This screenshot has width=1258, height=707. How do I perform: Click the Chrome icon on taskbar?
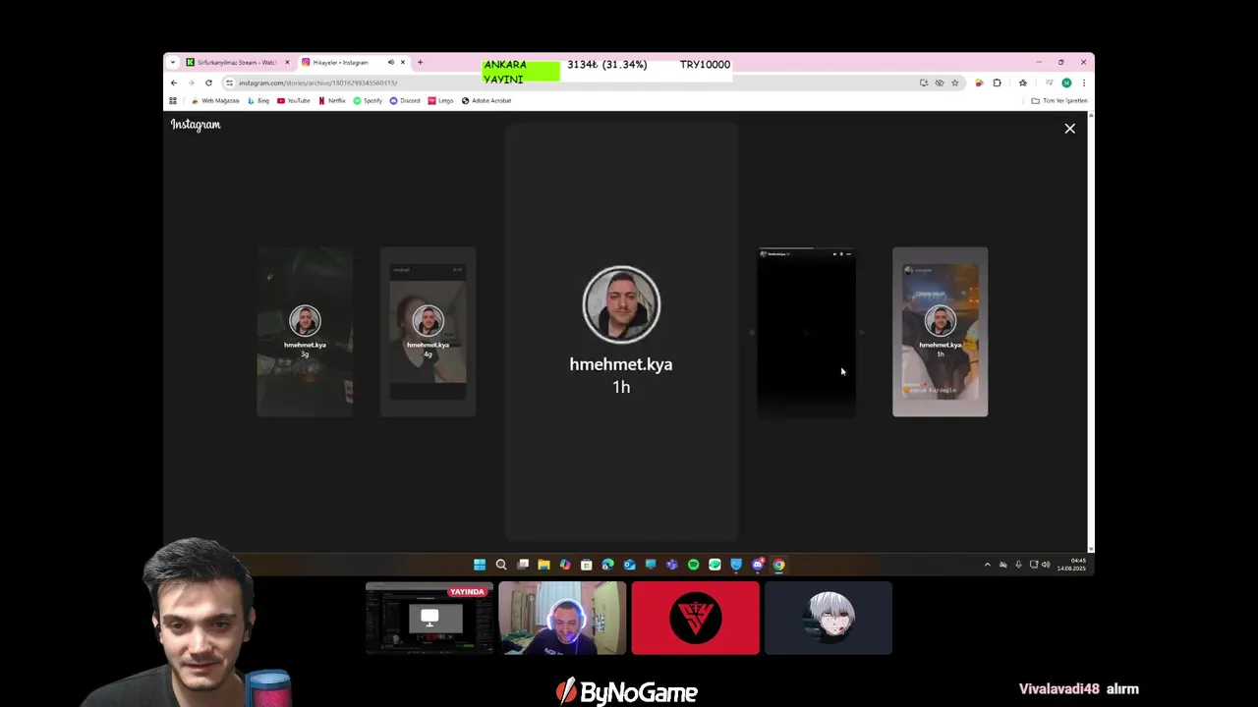[778, 565]
